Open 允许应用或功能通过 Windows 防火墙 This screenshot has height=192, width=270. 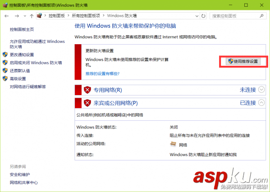click(x=37, y=44)
